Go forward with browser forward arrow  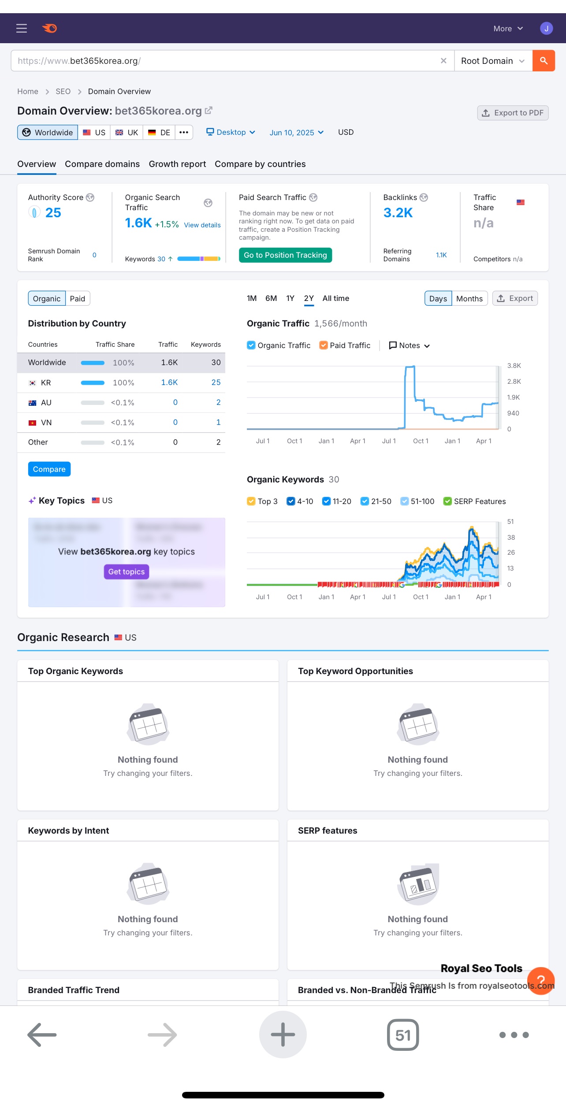162,1035
